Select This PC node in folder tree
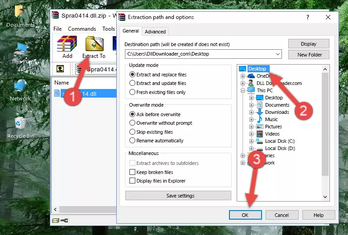Viewport: 348px width, 235px height. 265,90
